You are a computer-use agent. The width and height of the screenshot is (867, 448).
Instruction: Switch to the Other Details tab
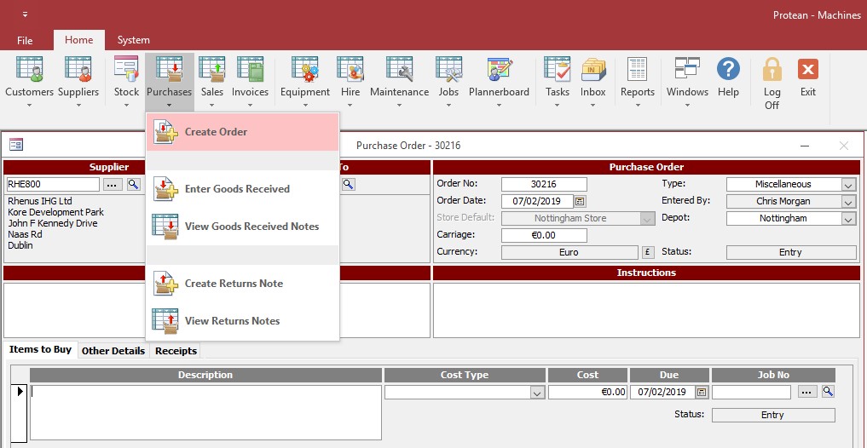point(113,350)
